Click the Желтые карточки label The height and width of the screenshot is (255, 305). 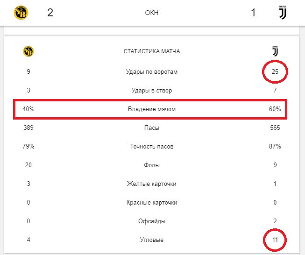pyautogui.click(x=152, y=184)
